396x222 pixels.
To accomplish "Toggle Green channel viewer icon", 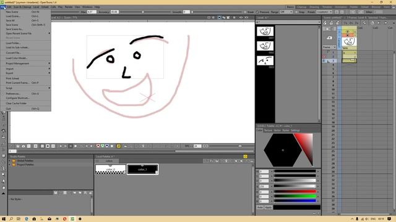I will (103, 146).
